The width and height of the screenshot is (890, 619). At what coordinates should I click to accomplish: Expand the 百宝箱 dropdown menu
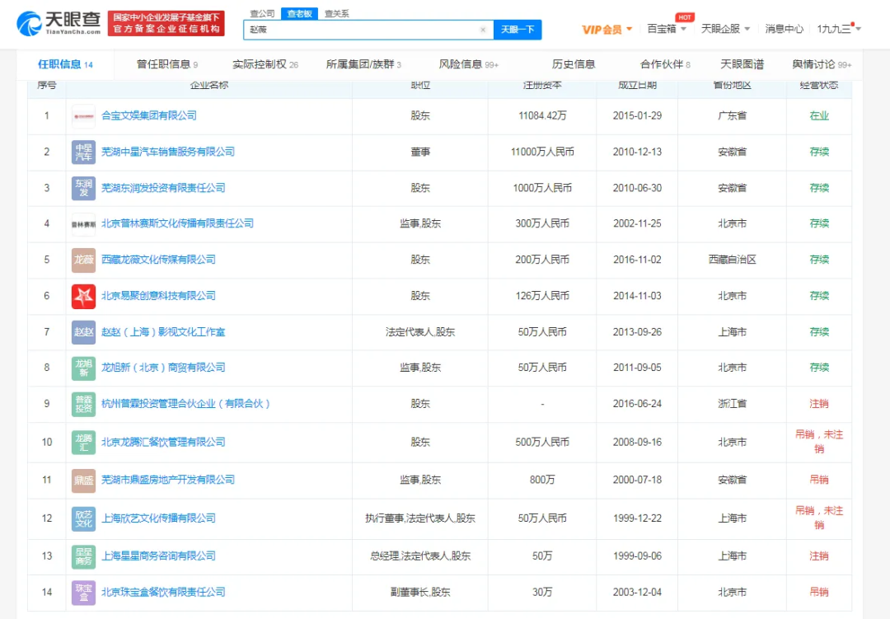[x=667, y=28]
